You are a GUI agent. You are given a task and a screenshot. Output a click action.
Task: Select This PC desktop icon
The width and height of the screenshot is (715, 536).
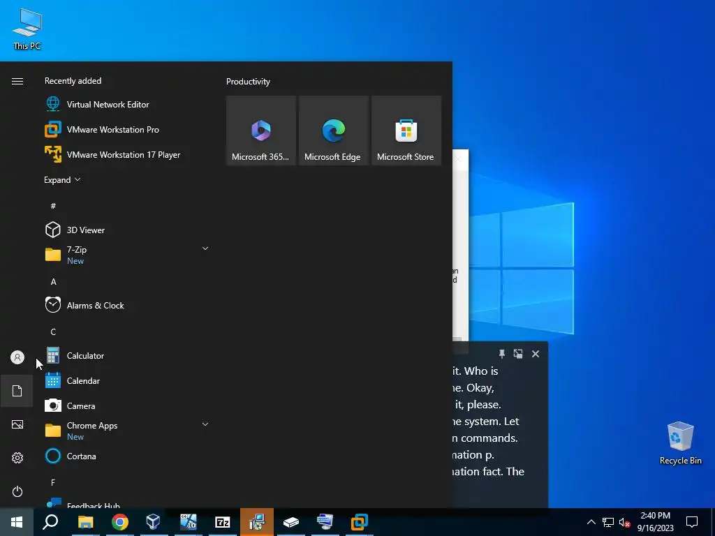(27, 29)
